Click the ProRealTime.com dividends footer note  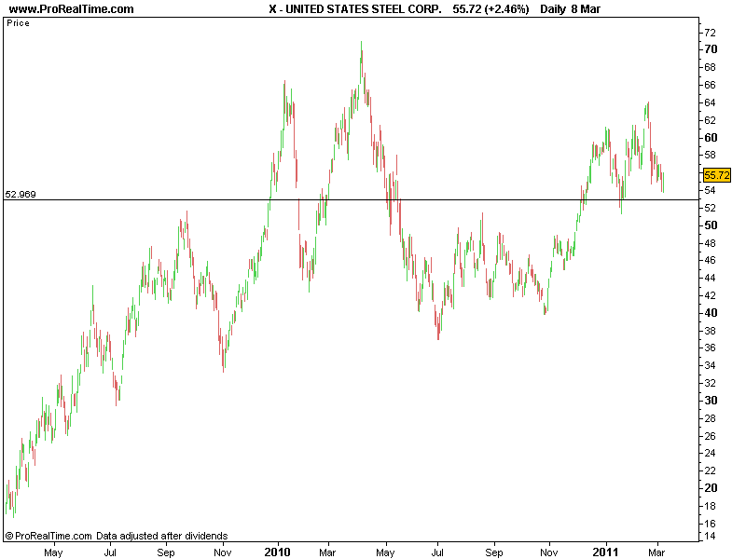(117, 536)
